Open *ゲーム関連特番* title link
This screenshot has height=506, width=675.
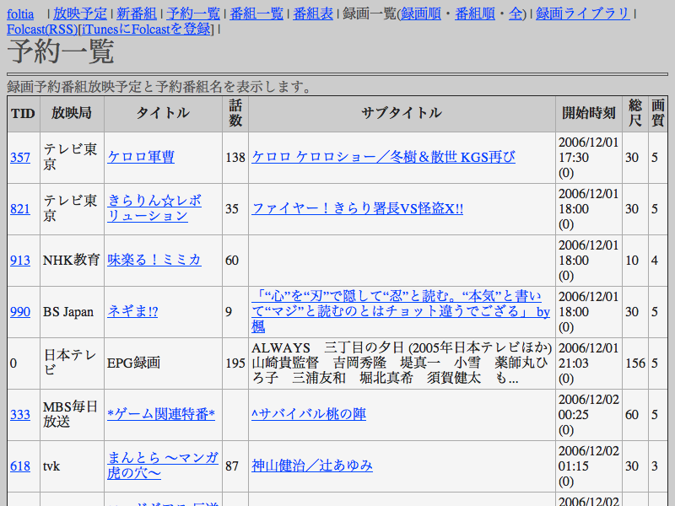161,414
